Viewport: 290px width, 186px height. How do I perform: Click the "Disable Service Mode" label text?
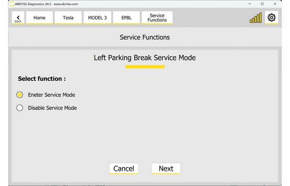[x=52, y=108]
